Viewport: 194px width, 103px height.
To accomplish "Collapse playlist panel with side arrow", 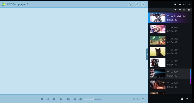I will point(147,54).
